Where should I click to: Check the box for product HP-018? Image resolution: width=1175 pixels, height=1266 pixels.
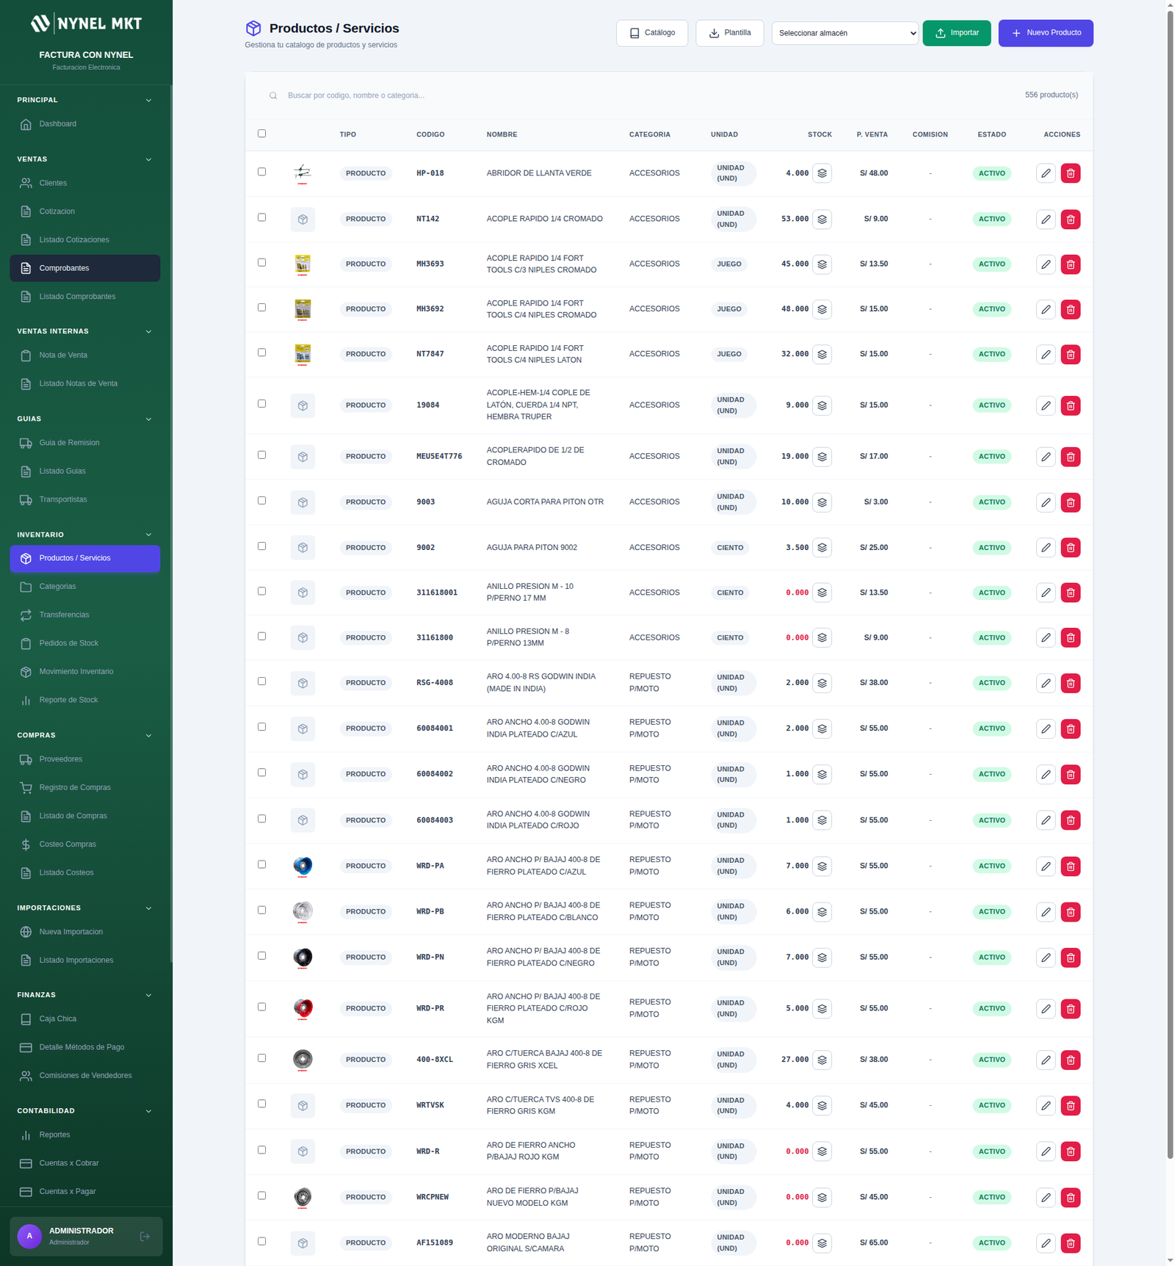point(261,172)
